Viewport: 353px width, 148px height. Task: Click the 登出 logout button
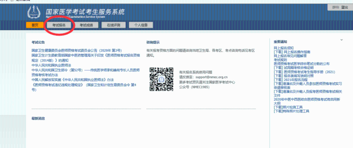point(344,7)
